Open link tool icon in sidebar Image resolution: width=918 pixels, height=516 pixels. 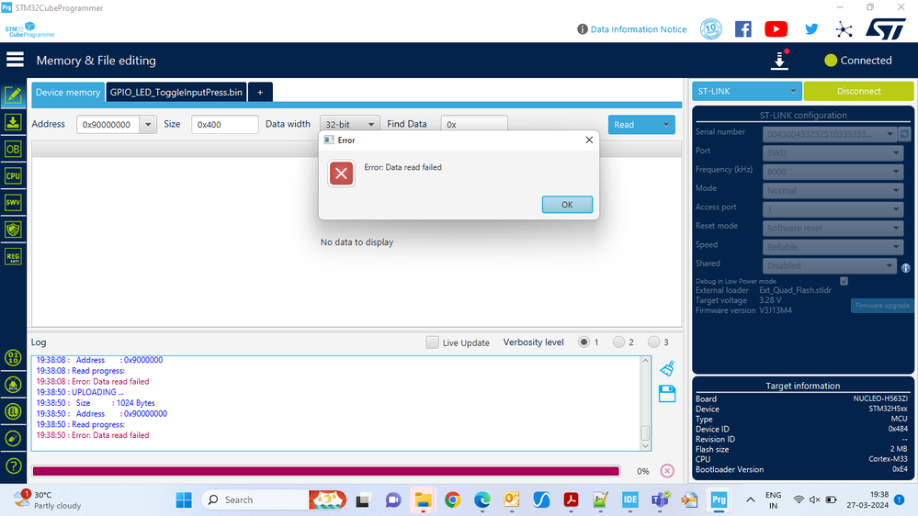[x=13, y=438]
